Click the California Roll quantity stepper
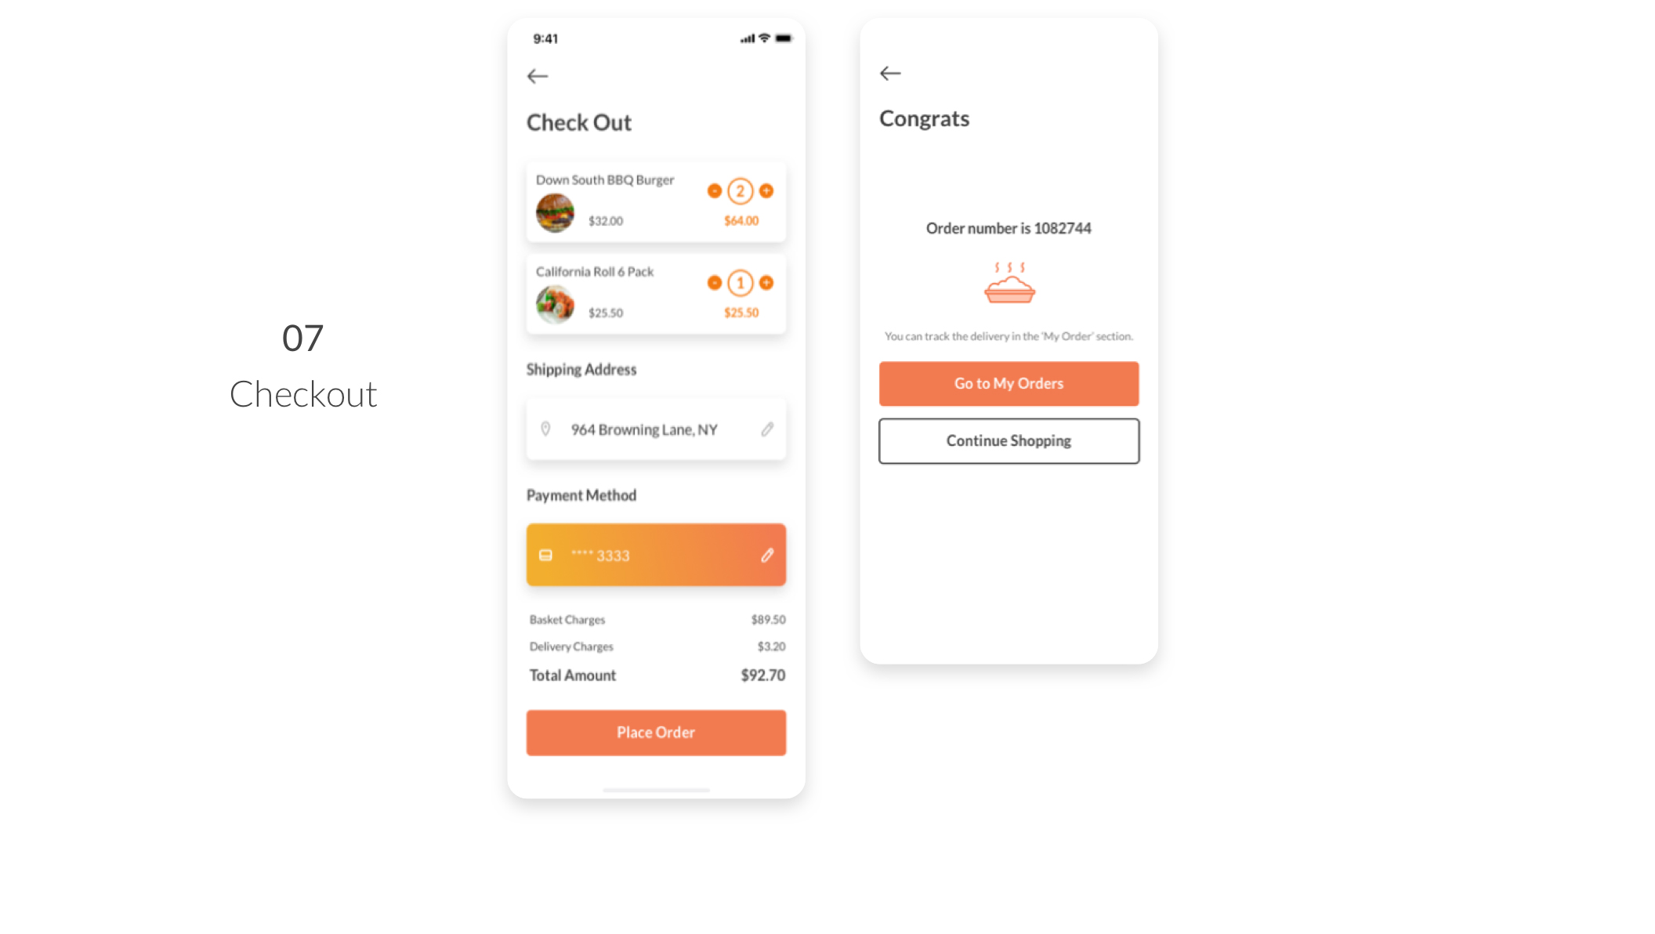The image size is (1655, 934). 740,283
